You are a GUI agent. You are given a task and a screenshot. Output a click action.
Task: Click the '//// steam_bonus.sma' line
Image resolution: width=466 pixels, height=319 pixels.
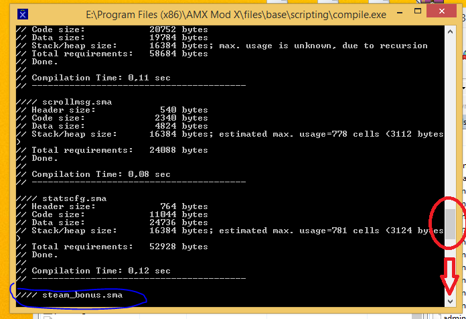(x=69, y=295)
